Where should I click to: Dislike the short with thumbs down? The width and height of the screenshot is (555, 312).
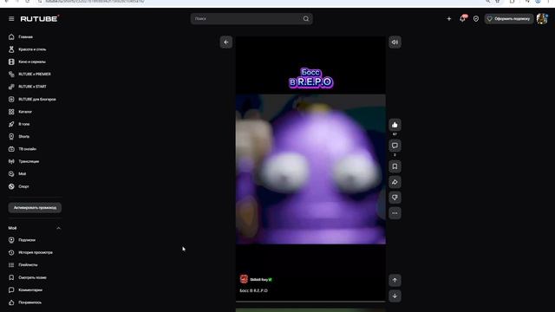(395, 198)
